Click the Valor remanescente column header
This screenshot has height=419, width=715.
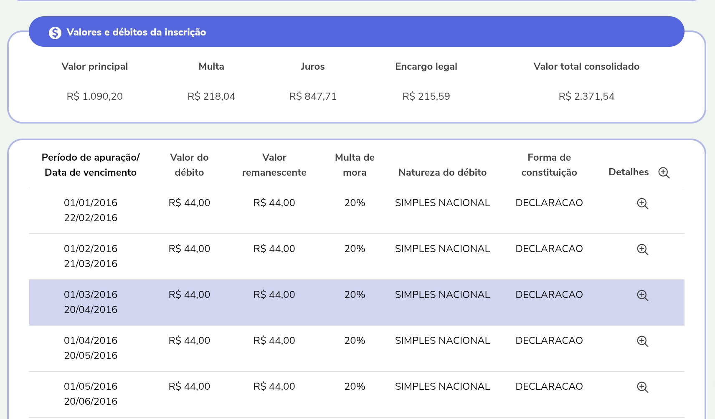tap(274, 165)
